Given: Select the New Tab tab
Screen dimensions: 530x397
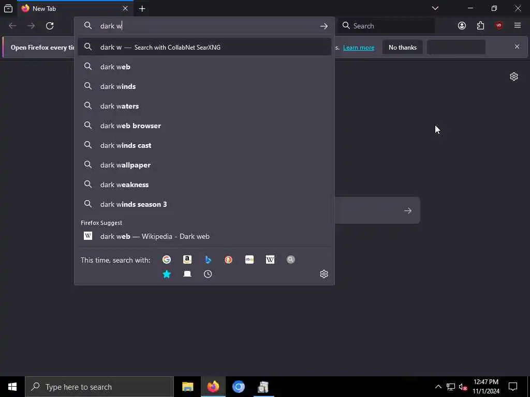Looking at the screenshot, I should pyautogui.click(x=75, y=8).
